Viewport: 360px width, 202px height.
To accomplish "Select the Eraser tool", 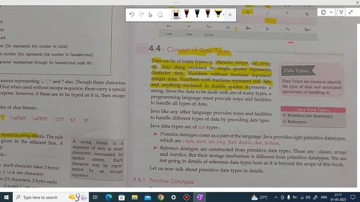I will (x=175, y=14).
